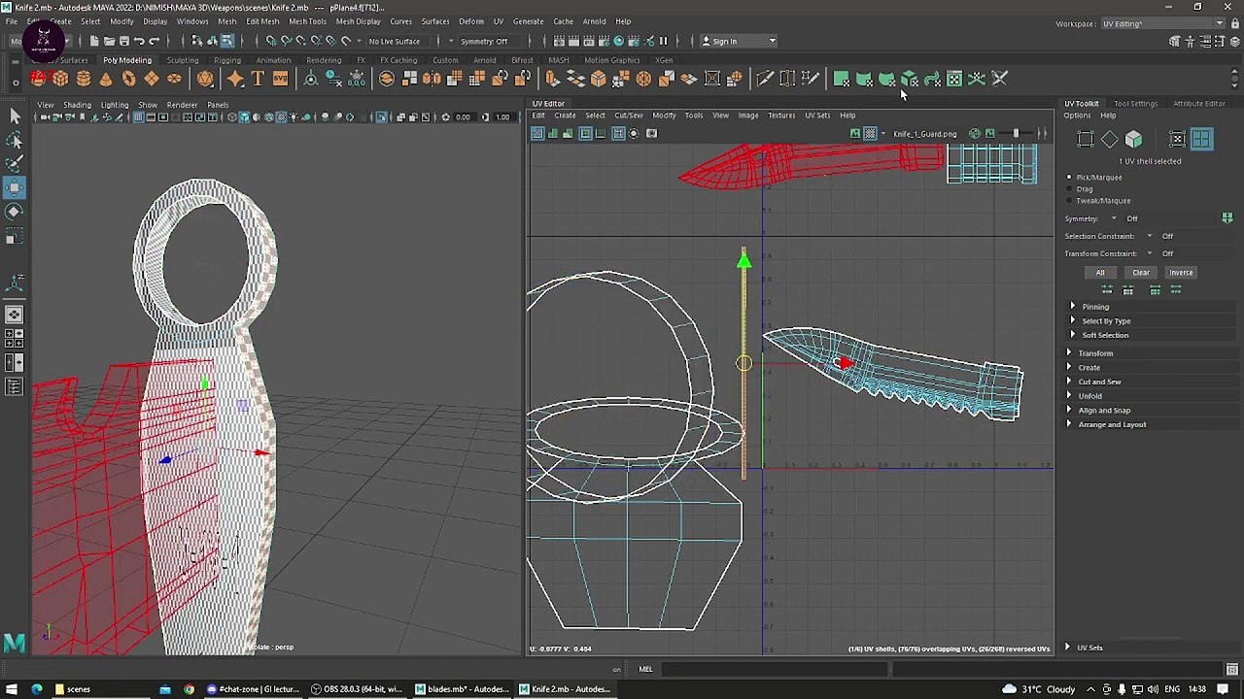
Task: Click the symmetrize UV green icon
Action: coord(1227,218)
